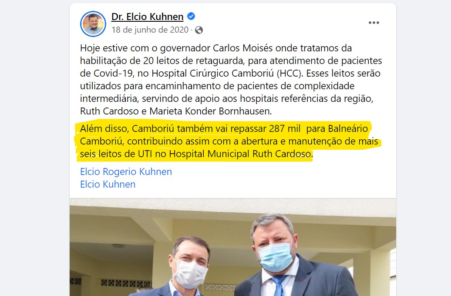Open the Dr. Elcio Kuhnen profile name link
Screen dimensions: 451x296
147,17
